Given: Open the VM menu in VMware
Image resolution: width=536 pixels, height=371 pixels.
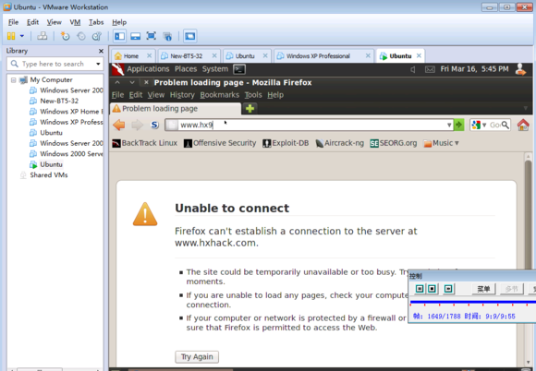Looking at the screenshot, I should point(75,22).
